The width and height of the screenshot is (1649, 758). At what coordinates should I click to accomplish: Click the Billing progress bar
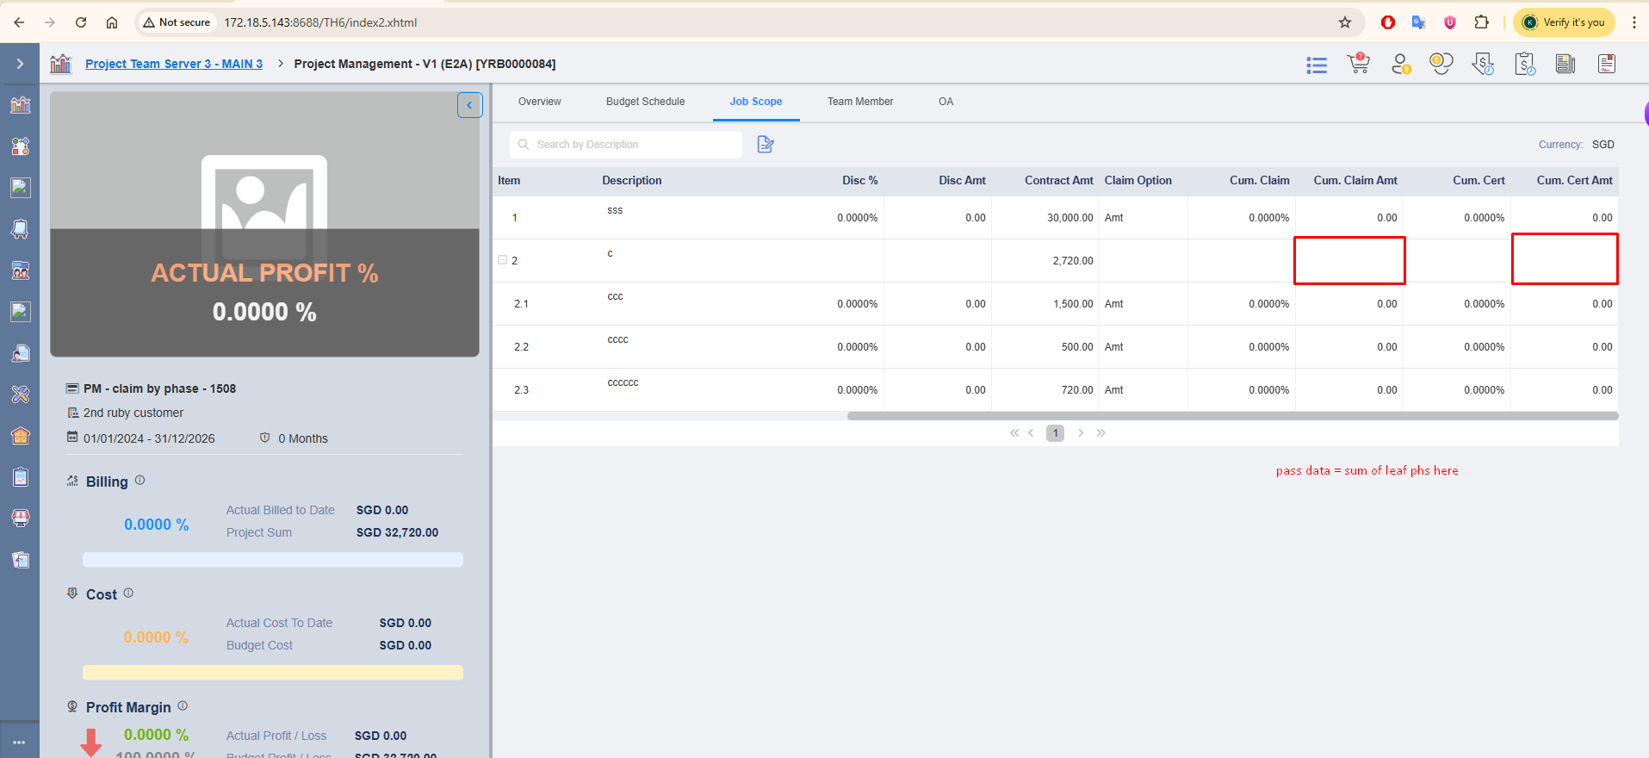[273, 560]
